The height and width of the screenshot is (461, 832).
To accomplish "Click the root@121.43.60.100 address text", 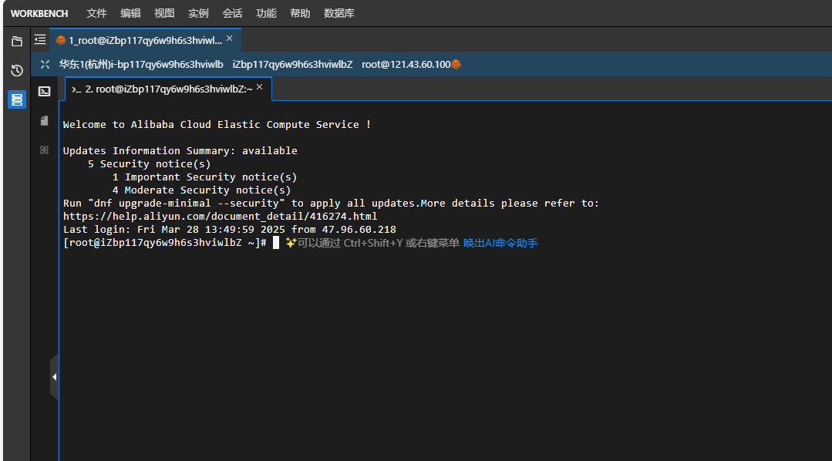I will pyautogui.click(x=406, y=64).
